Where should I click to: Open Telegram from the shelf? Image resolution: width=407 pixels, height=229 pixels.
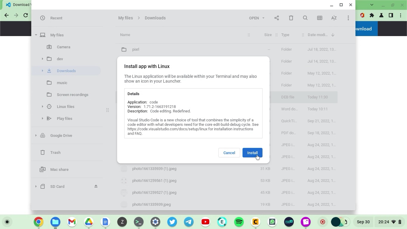pos(189,222)
